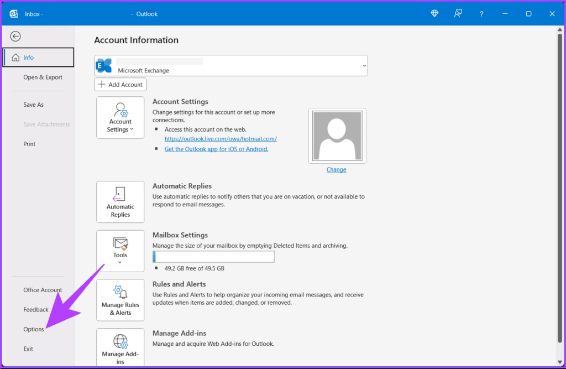
Task: Open Automatic Replies settings
Action: click(x=120, y=202)
